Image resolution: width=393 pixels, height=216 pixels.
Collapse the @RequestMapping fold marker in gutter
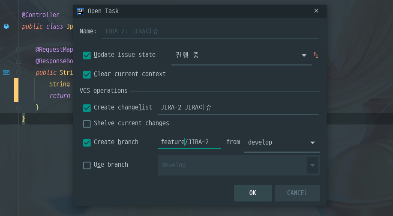[x=18, y=50]
